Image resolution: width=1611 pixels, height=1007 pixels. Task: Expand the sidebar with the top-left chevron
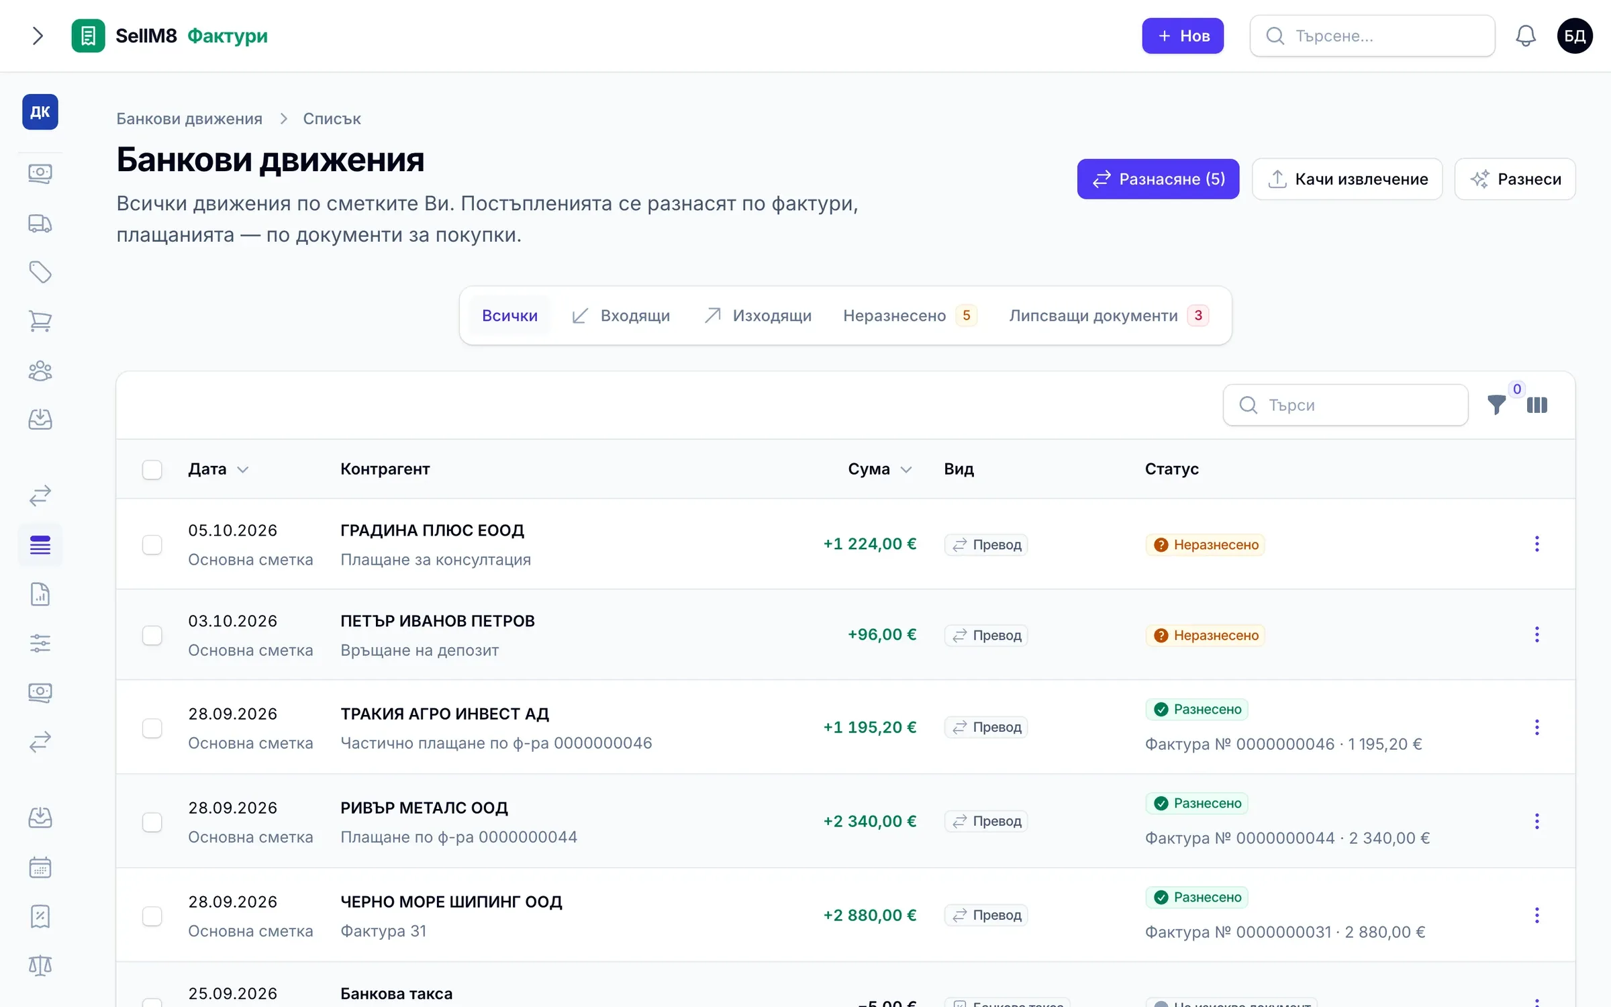pos(38,36)
